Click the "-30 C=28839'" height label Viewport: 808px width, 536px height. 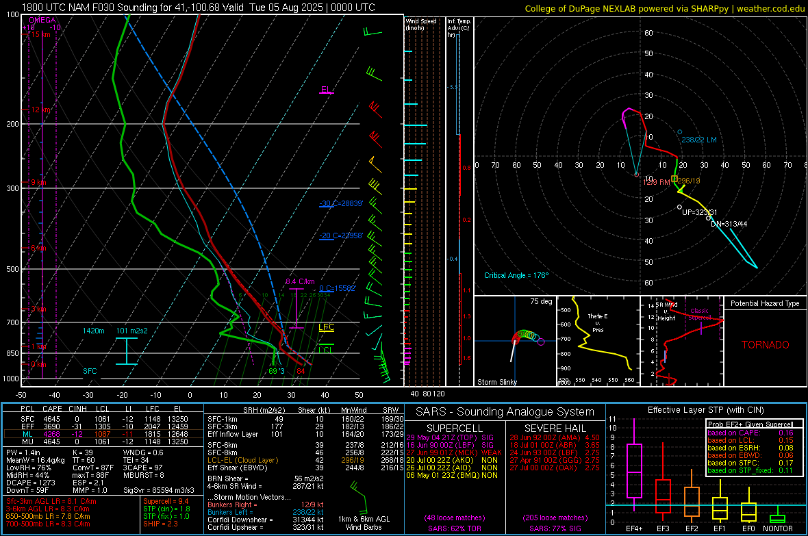pos(341,203)
